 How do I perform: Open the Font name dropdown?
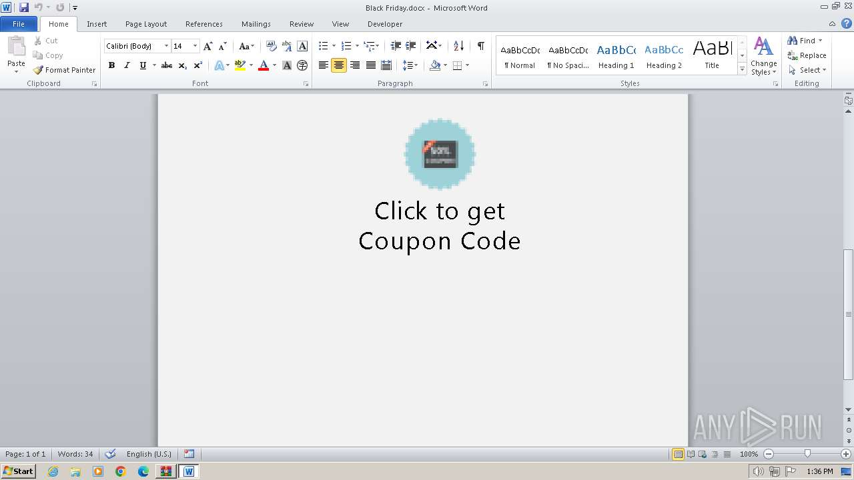coord(166,46)
